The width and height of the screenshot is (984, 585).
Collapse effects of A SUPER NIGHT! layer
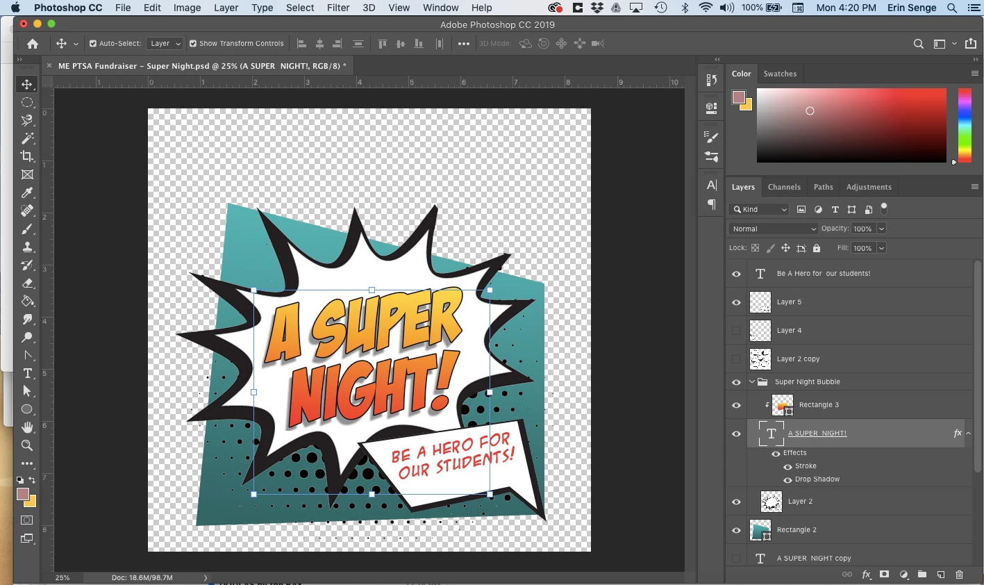click(968, 433)
